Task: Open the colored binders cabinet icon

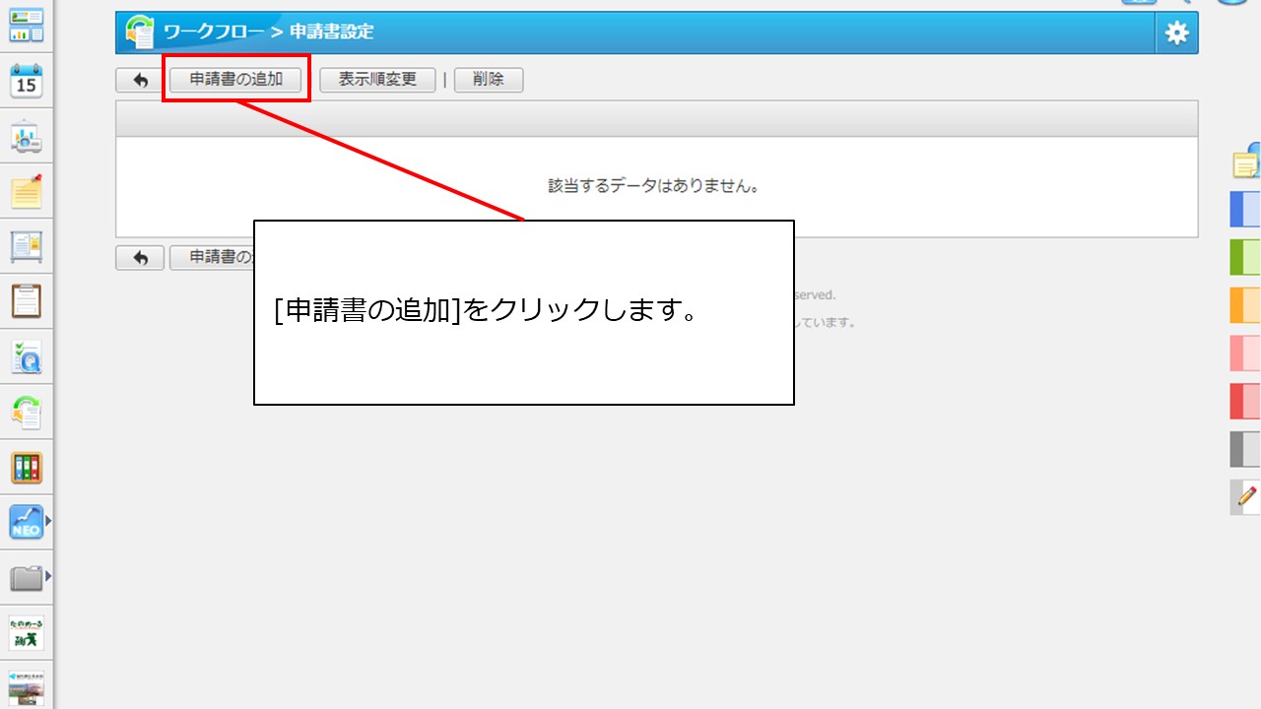Action: click(x=26, y=467)
